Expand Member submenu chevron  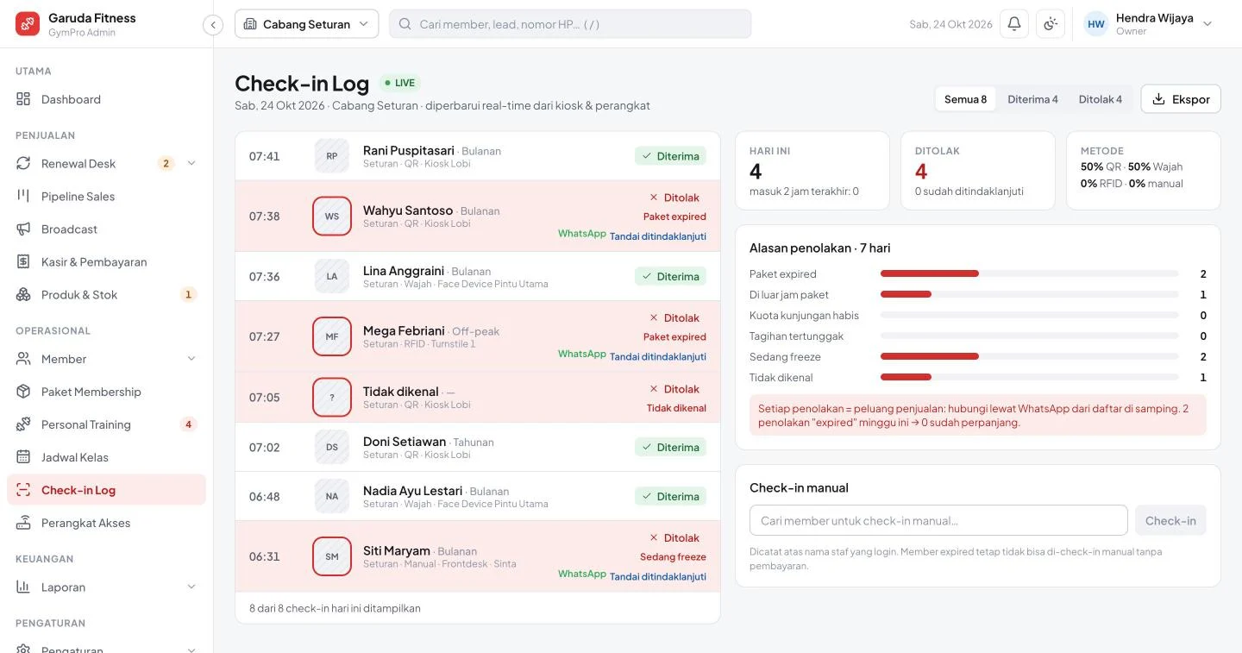[x=191, y=359]
